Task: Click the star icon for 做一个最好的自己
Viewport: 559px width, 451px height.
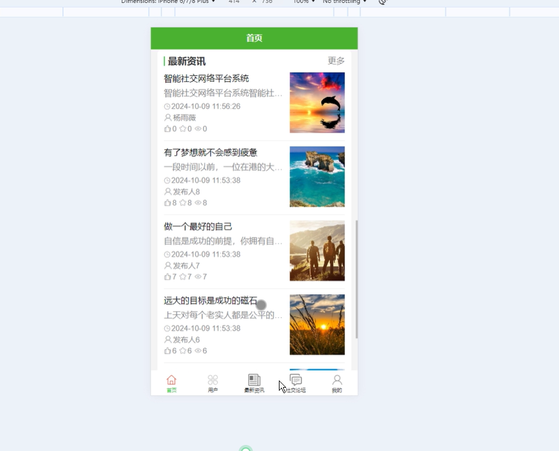Action: (183, 277)
